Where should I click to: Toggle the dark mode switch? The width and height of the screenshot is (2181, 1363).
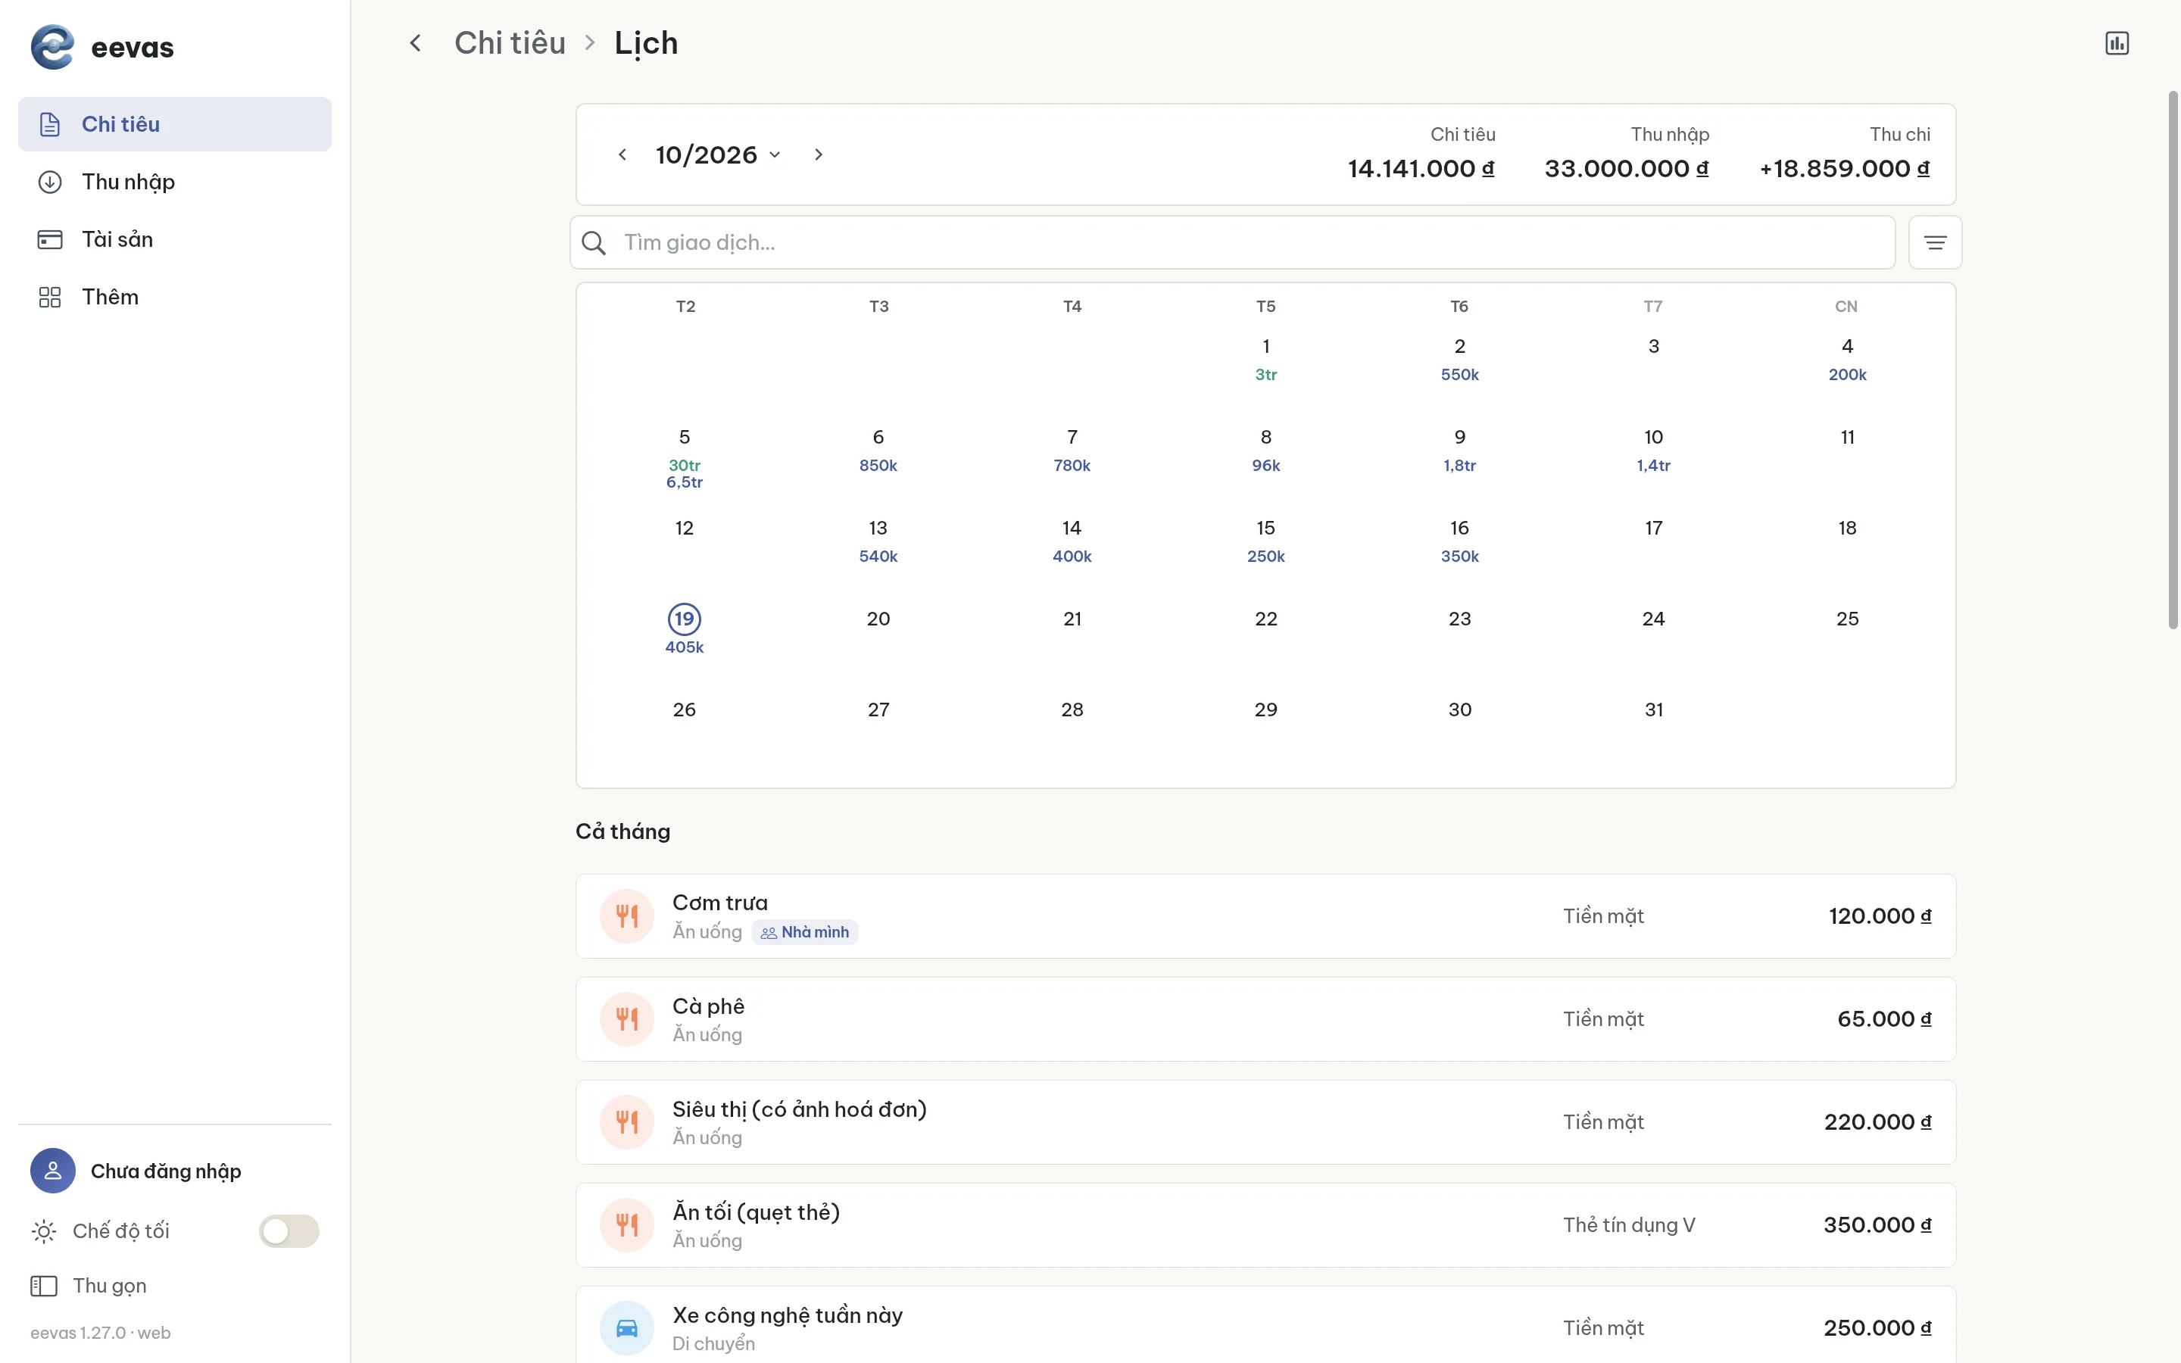289,1231
